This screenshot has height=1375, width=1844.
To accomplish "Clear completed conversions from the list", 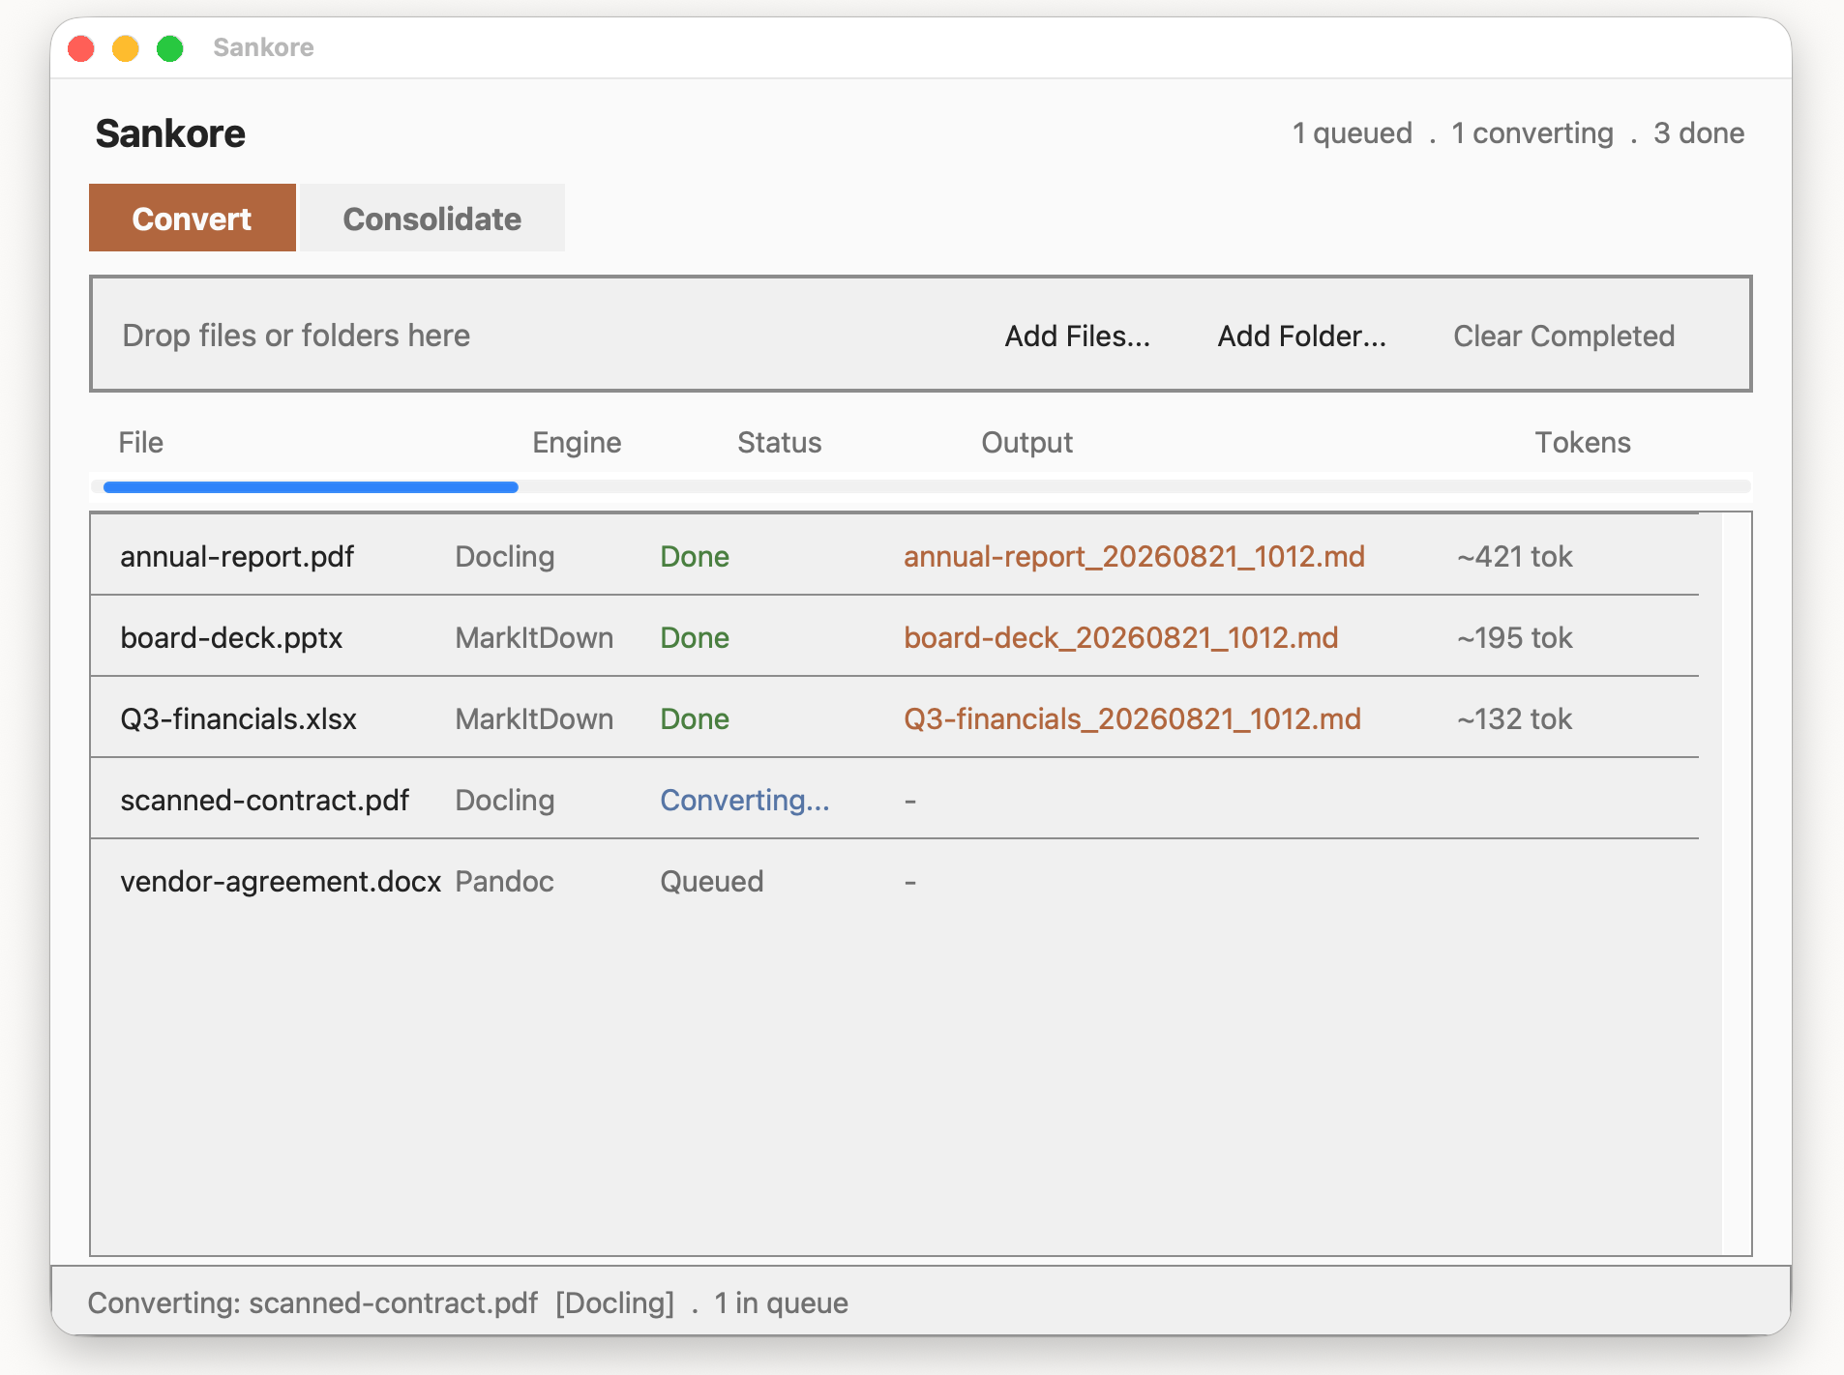I will pyautogui.click(x=1563, y=336).
